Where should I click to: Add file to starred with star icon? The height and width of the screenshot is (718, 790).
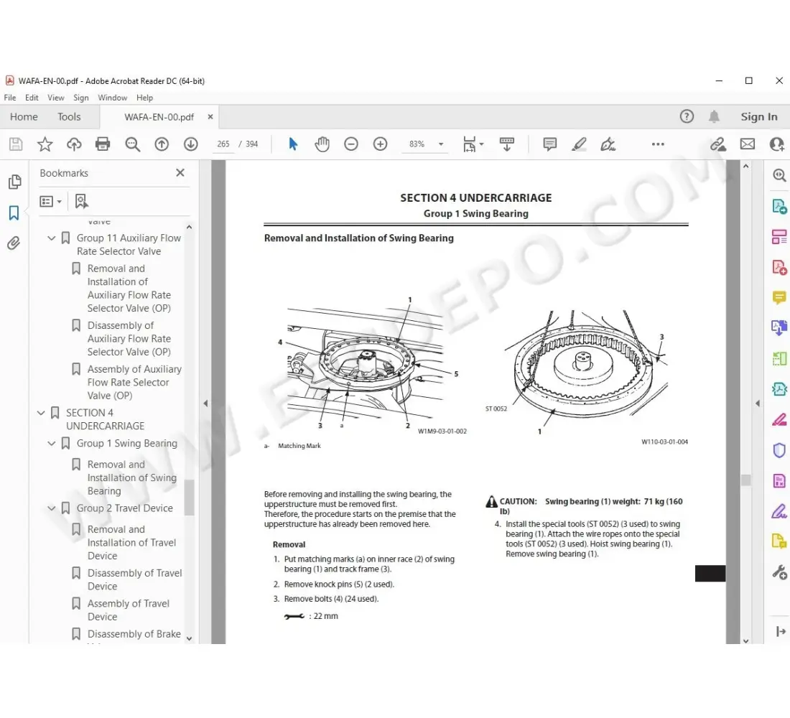(45, 144)
